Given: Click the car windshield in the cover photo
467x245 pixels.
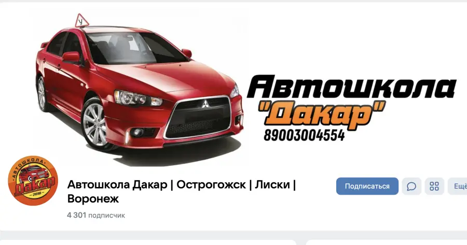Looking at the screenshot, I should (x=135, y=48).
